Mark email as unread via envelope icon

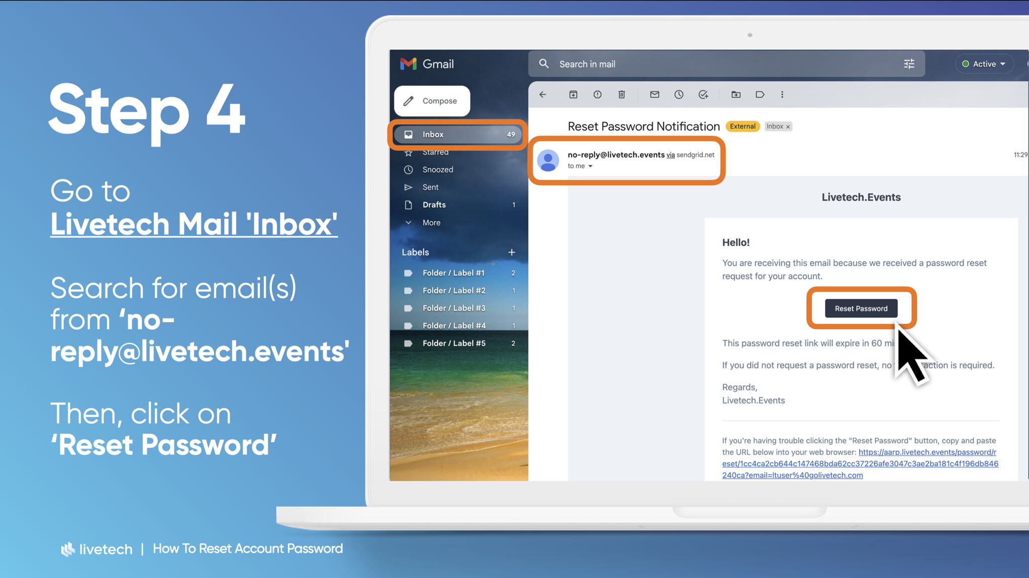[654, 94]
